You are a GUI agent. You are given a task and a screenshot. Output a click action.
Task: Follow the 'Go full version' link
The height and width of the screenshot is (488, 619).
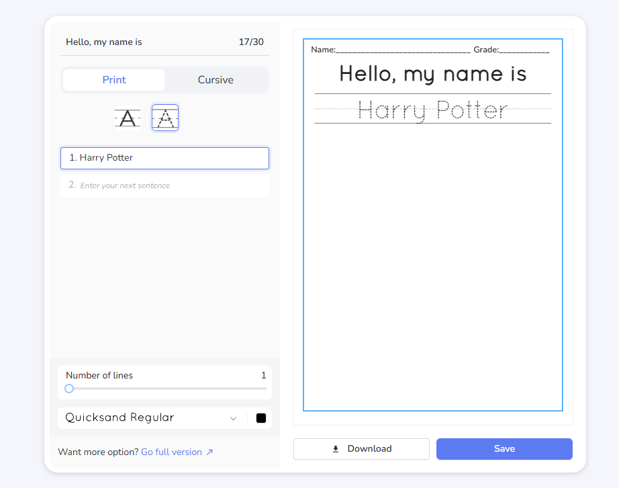click(171, 452)
